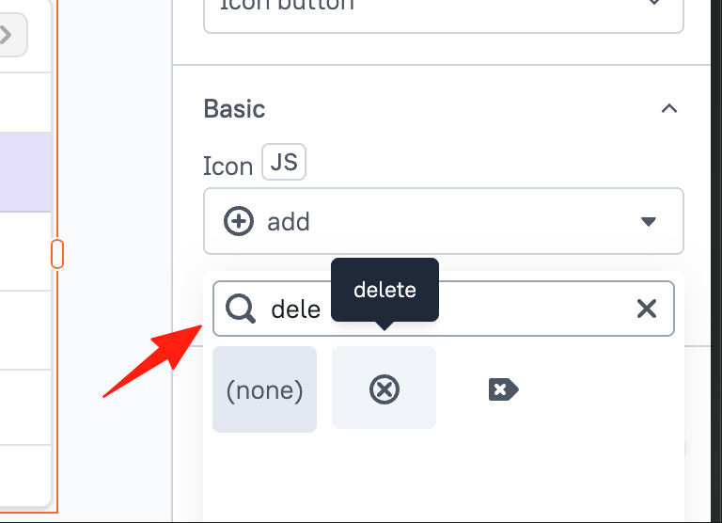
Task: Clear the icon search with the X
Action: coord(647,309)
